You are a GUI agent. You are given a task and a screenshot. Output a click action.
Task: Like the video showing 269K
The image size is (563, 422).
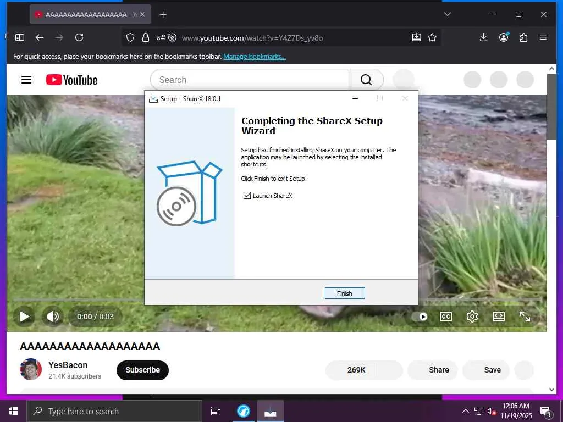click(x=350, y=370)
